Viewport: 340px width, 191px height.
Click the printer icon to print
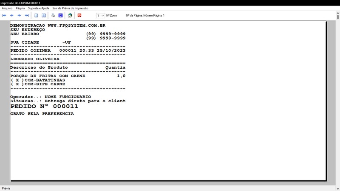53,15
